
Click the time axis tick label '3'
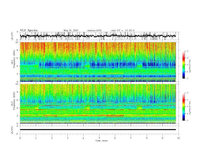click(x=68, y=138)
